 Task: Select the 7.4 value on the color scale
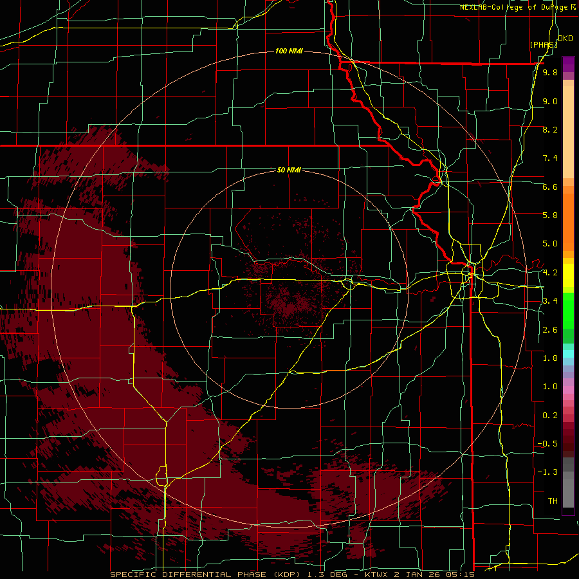point(550,158)
